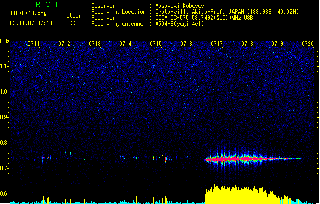Click the 0.7 kHz axis label
The height and width of the screenshot is (204, 320).
[5, 168]
